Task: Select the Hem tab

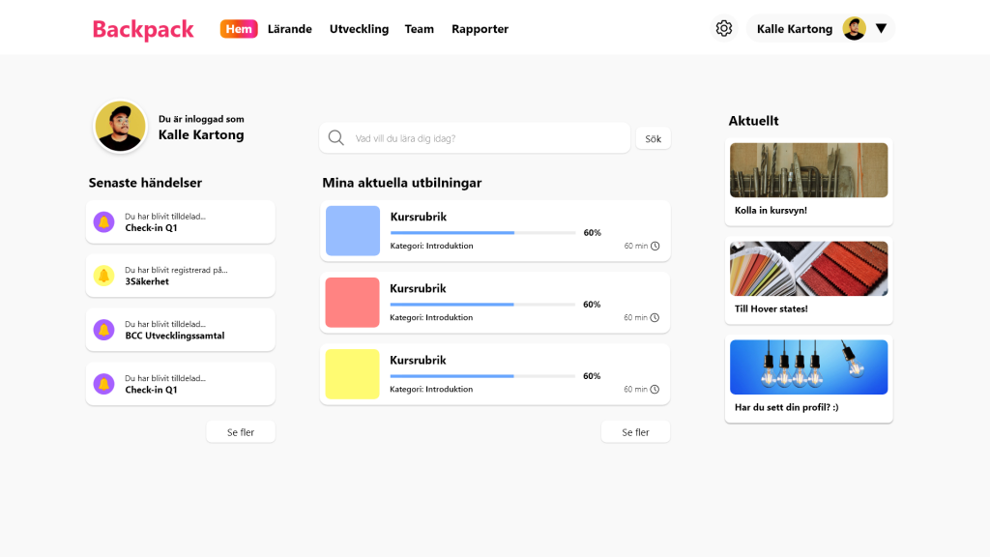Action: coord(239,29)
